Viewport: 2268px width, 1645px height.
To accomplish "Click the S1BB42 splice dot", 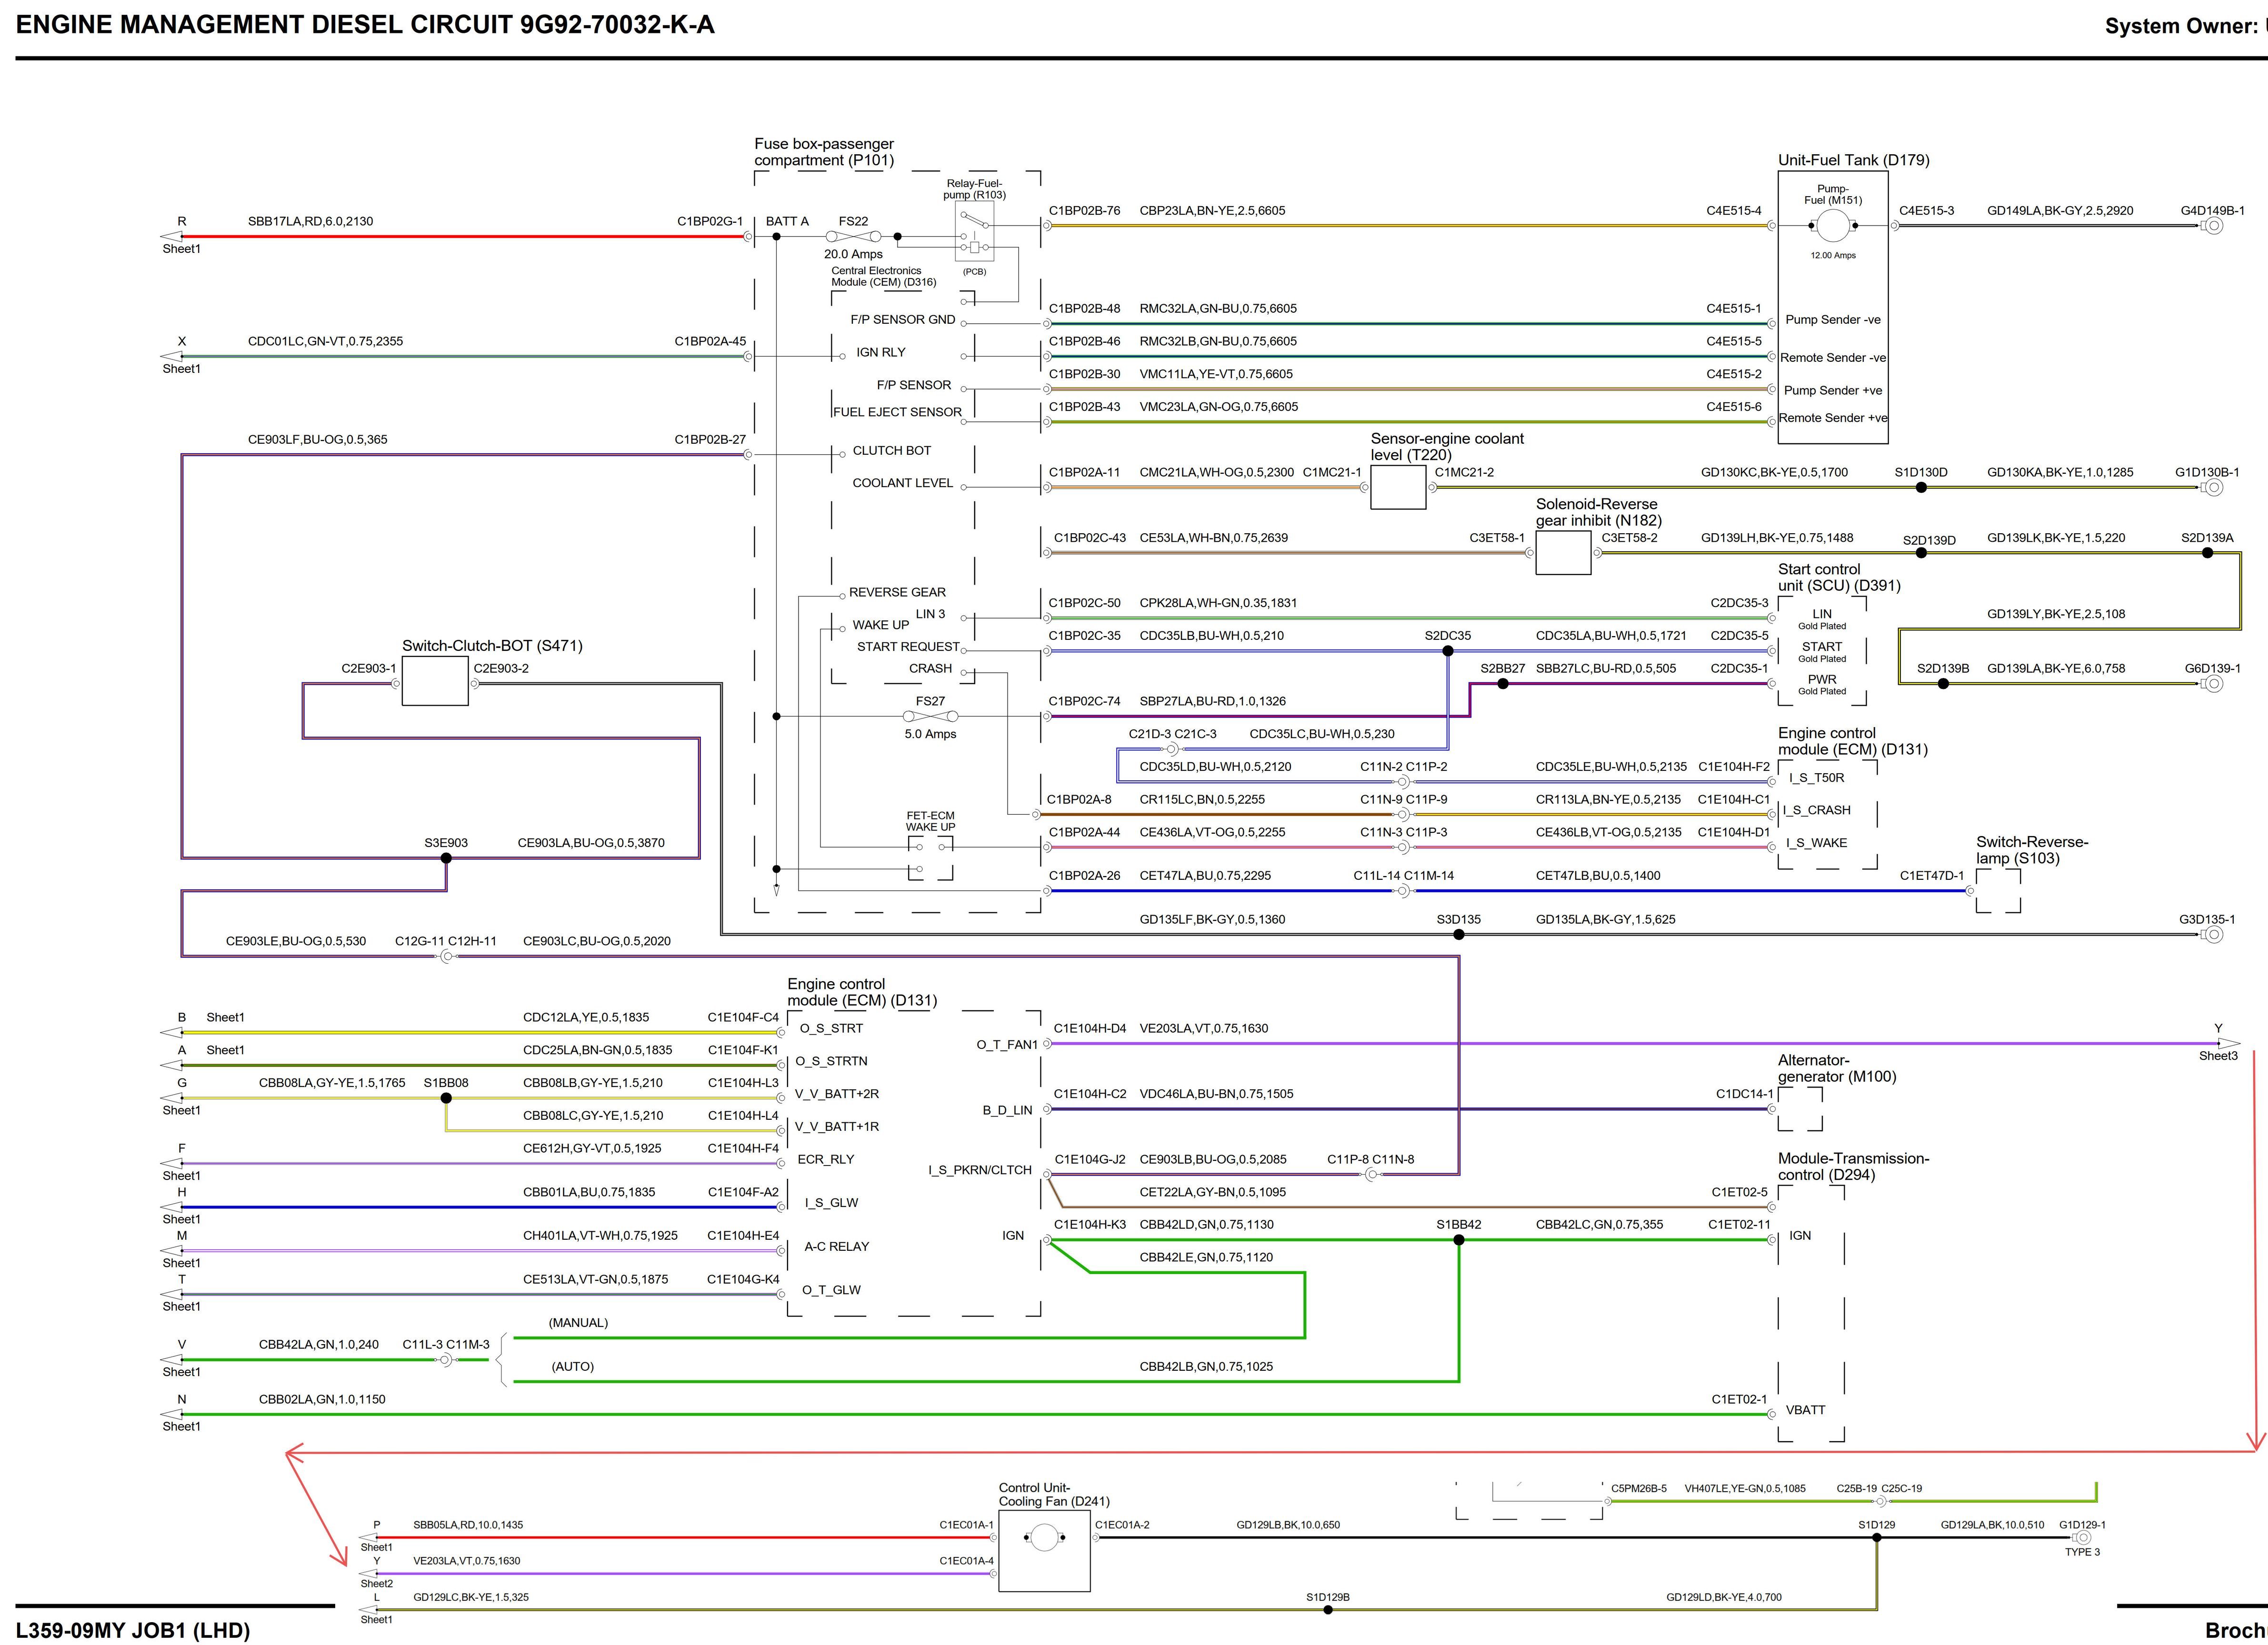I will click(x=1459, y=1240).
